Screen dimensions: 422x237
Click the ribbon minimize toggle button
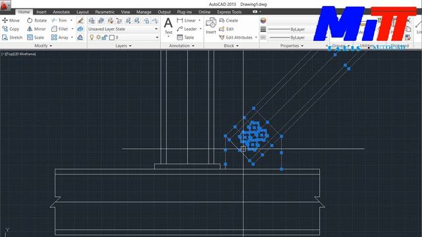pyautogui.click(x=255, y=12)
